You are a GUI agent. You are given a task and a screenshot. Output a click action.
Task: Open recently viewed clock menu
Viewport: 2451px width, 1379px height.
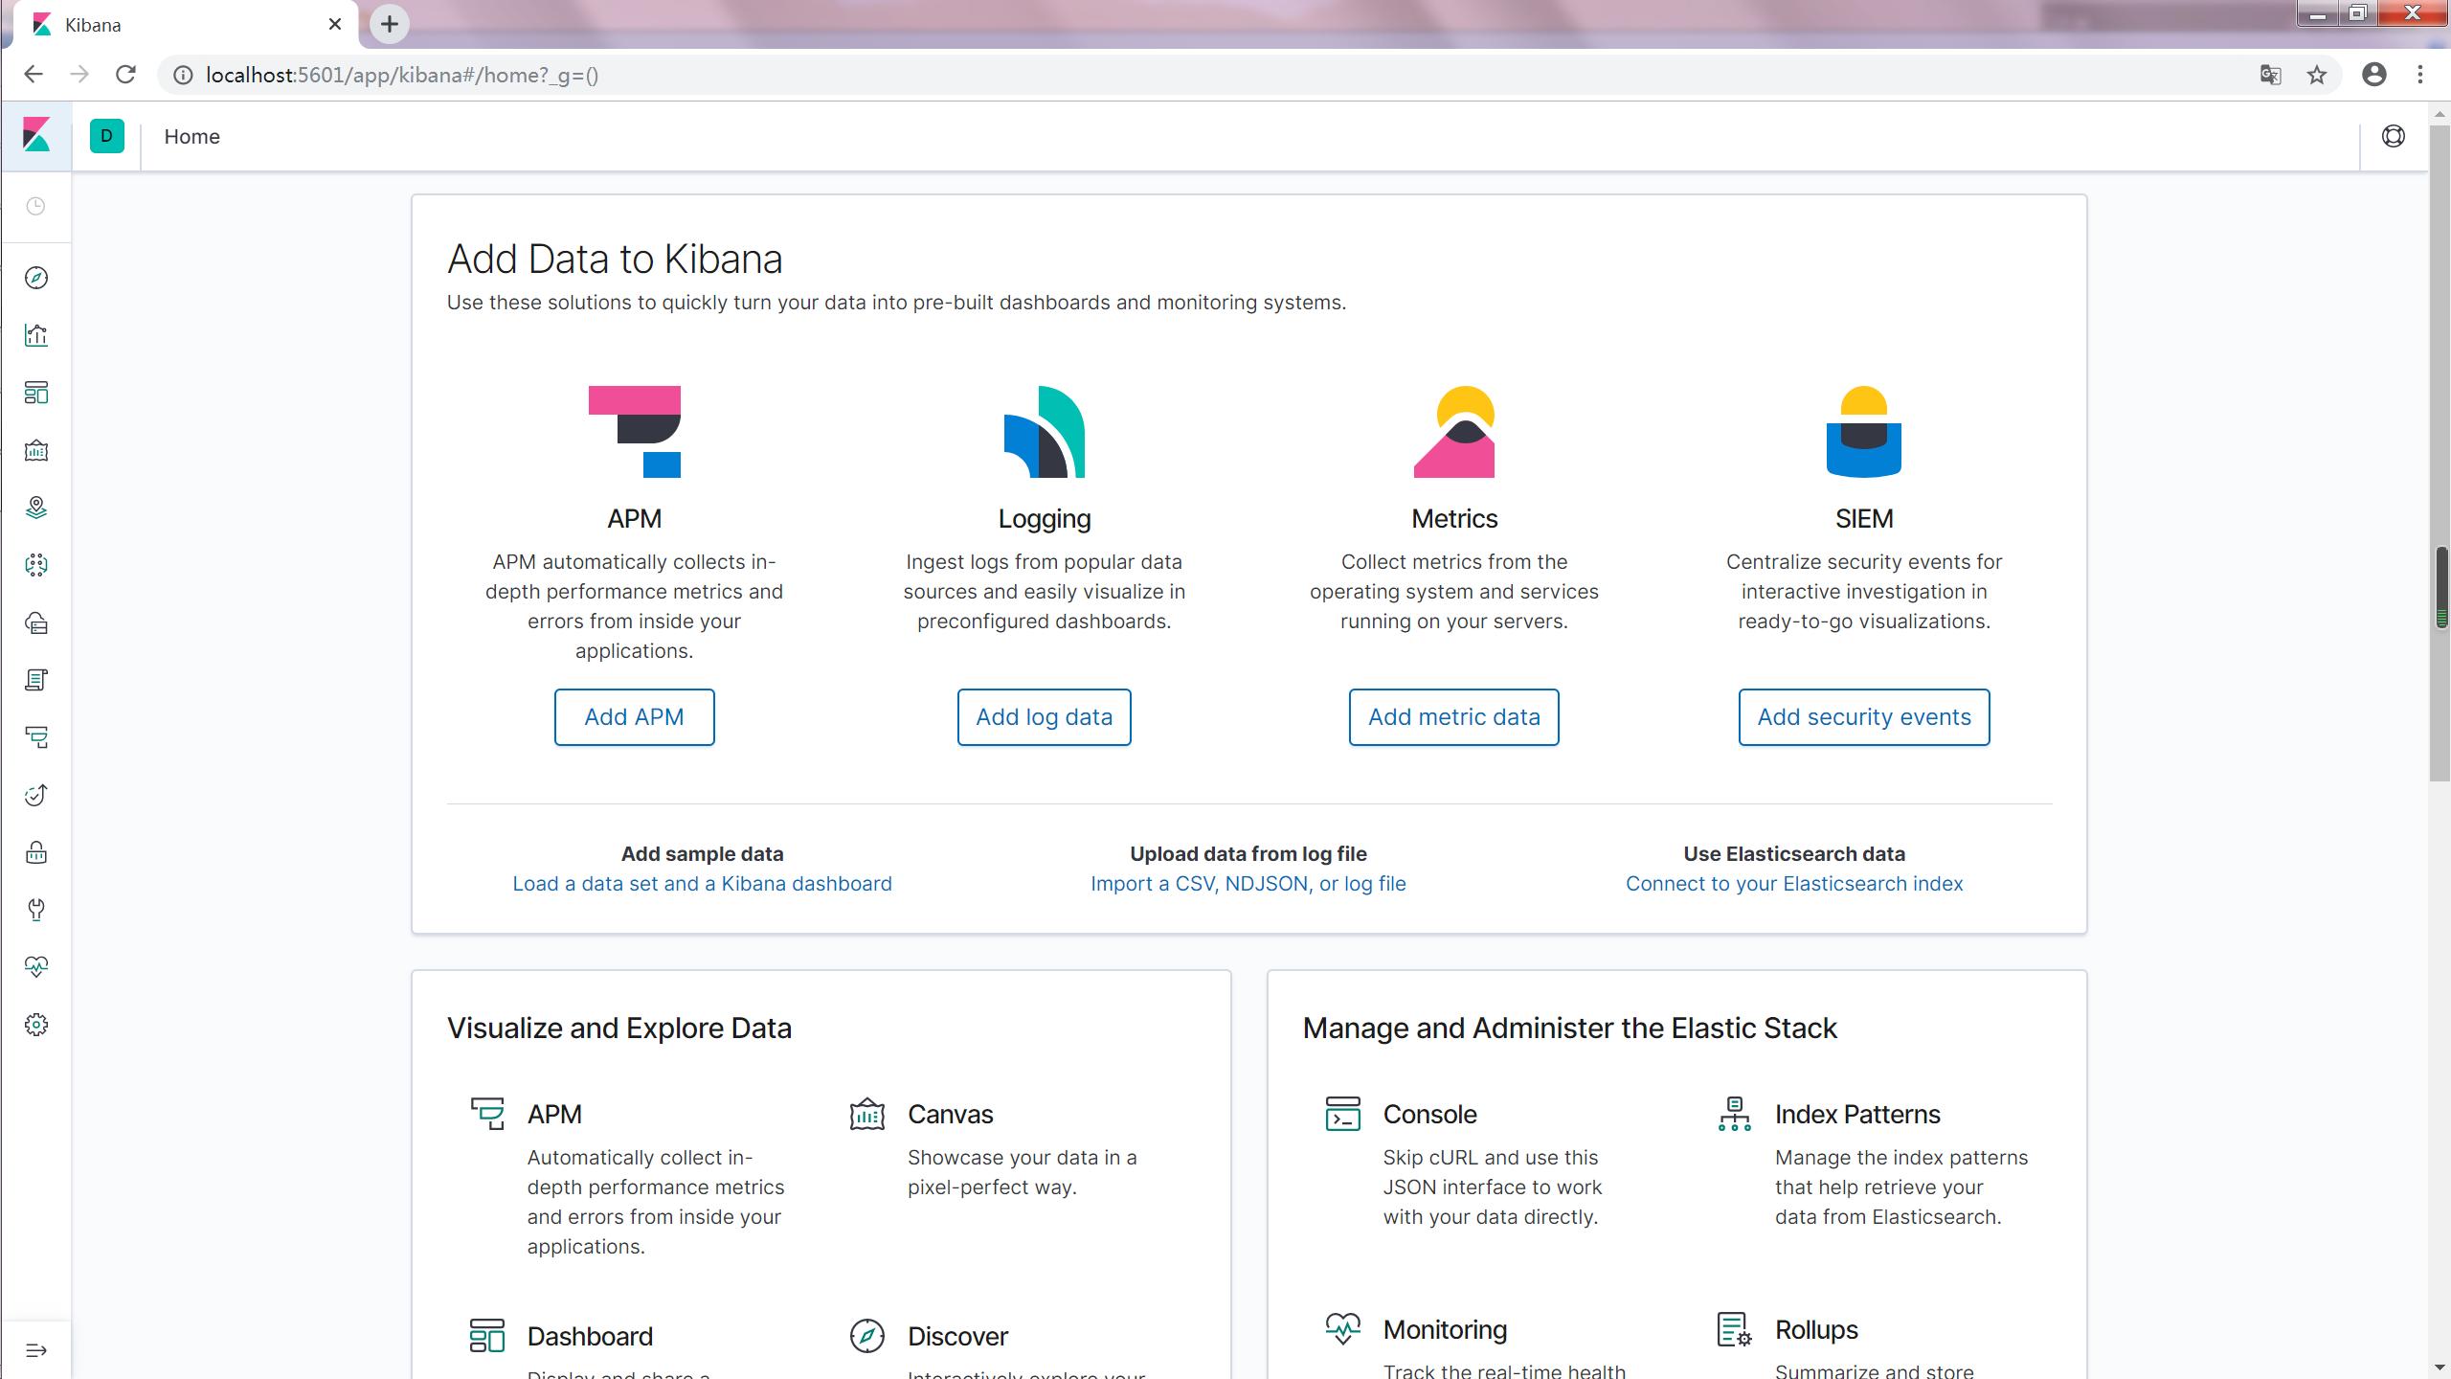coord(36,207)
